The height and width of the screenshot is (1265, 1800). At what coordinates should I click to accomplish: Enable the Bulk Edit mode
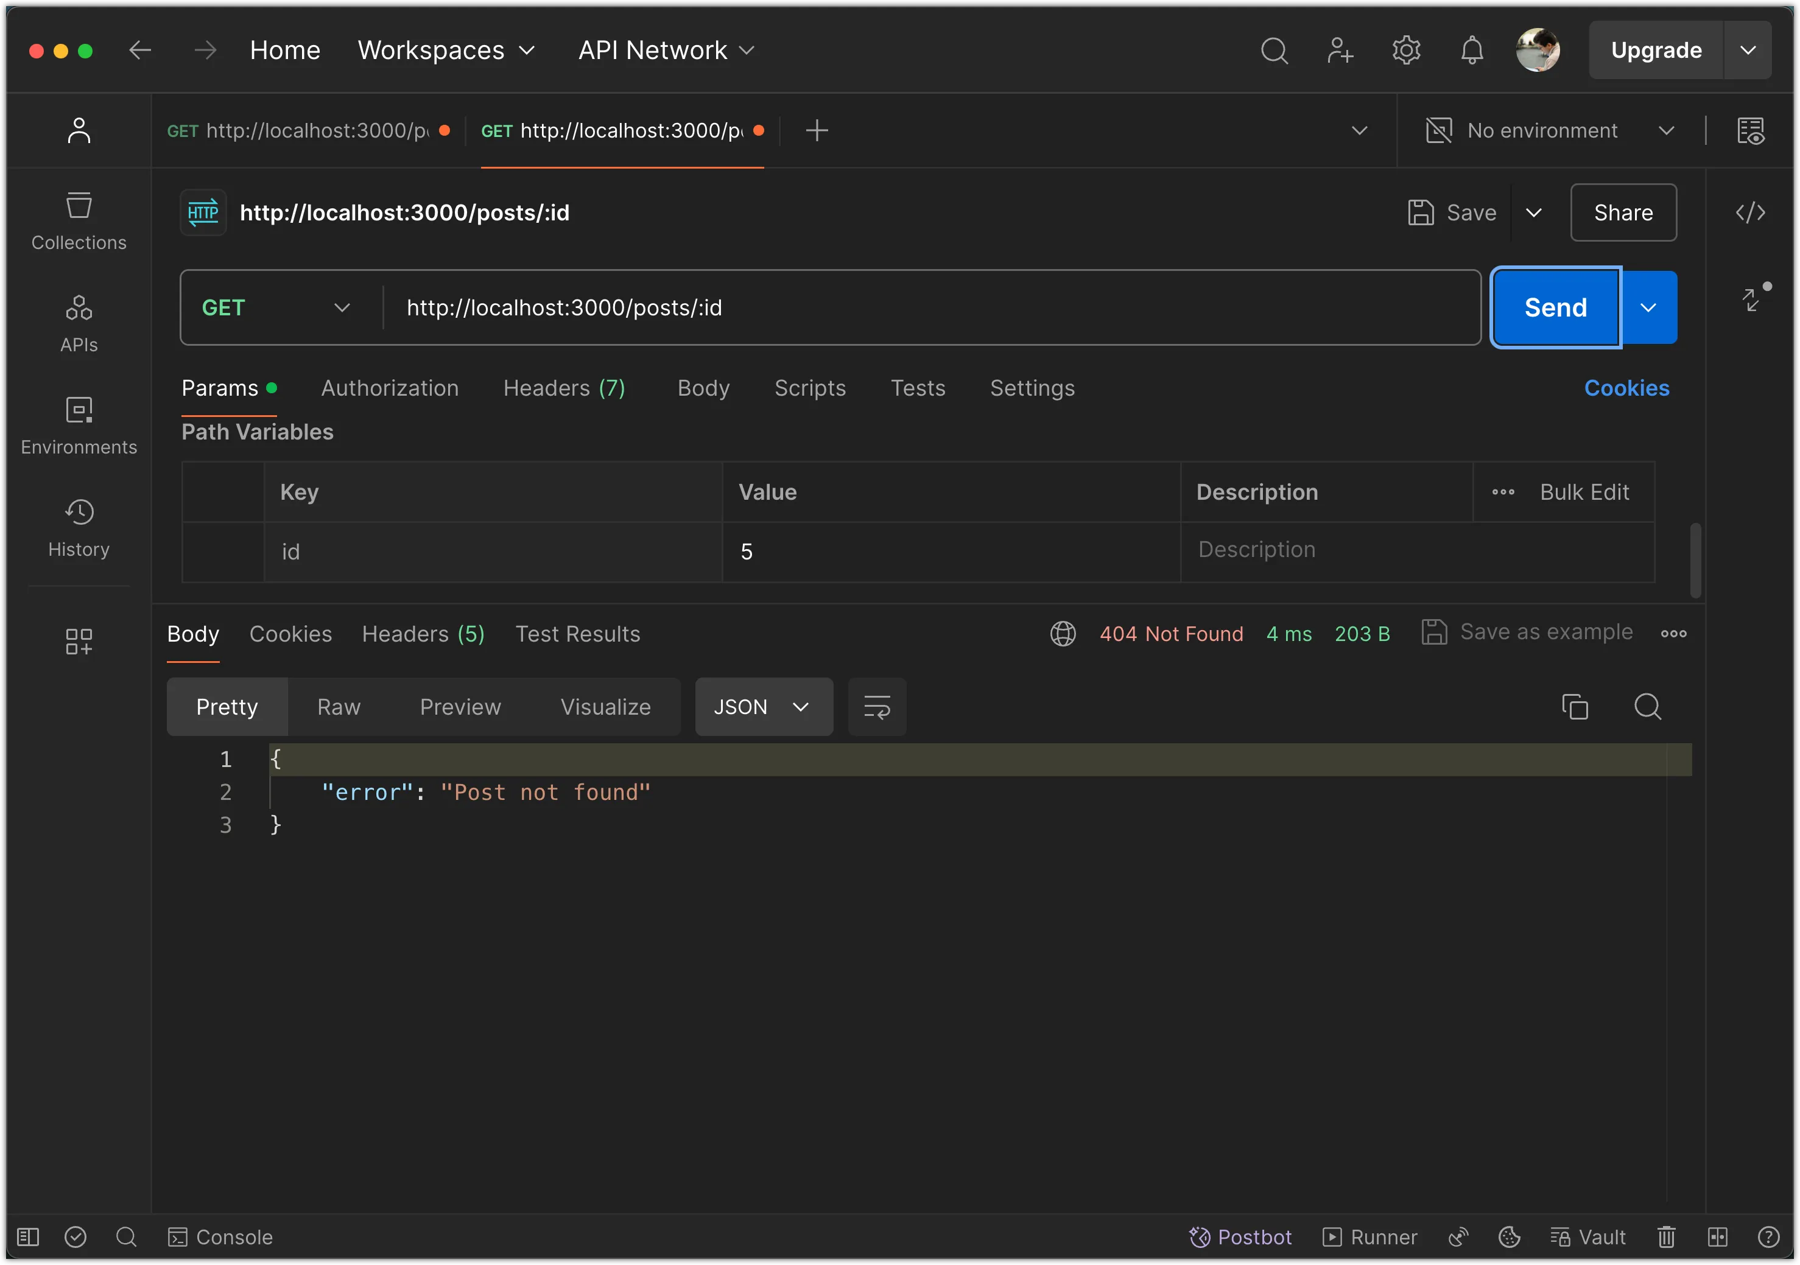click(x=1585, y=490)
